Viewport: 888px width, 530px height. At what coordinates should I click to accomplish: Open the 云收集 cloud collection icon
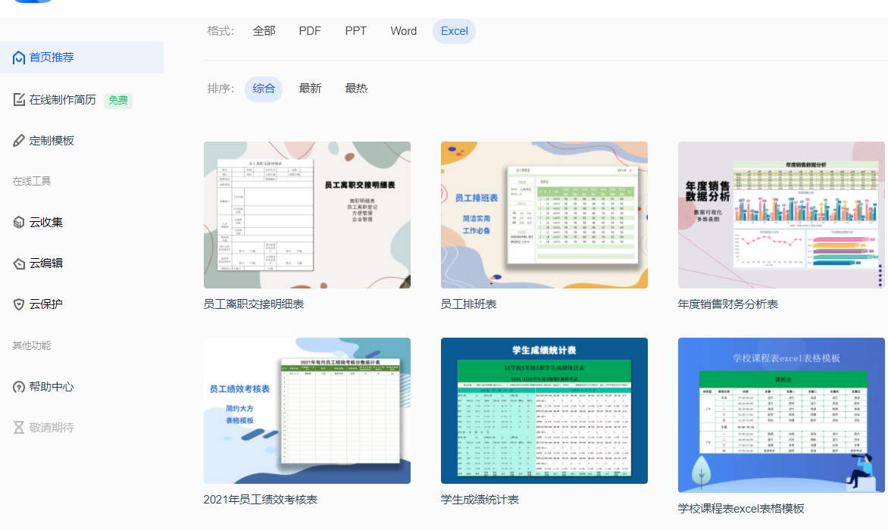19,222
